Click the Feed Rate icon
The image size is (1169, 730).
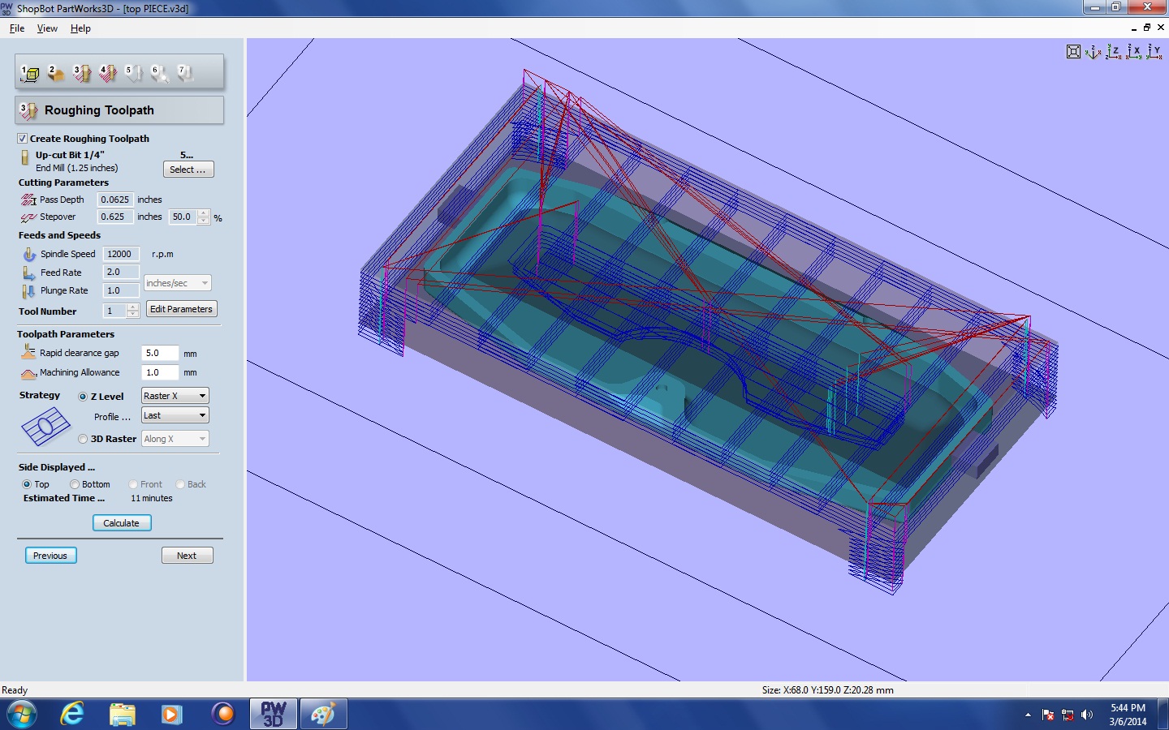[29, 273]
